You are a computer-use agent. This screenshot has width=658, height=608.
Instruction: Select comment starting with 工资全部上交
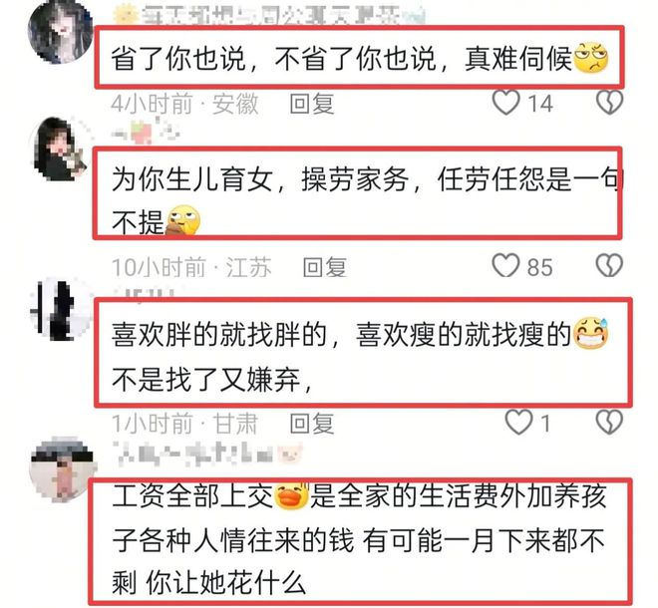tap(360, 541)
